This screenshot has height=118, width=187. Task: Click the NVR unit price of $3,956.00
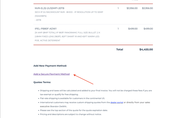[x=132, y=8]
